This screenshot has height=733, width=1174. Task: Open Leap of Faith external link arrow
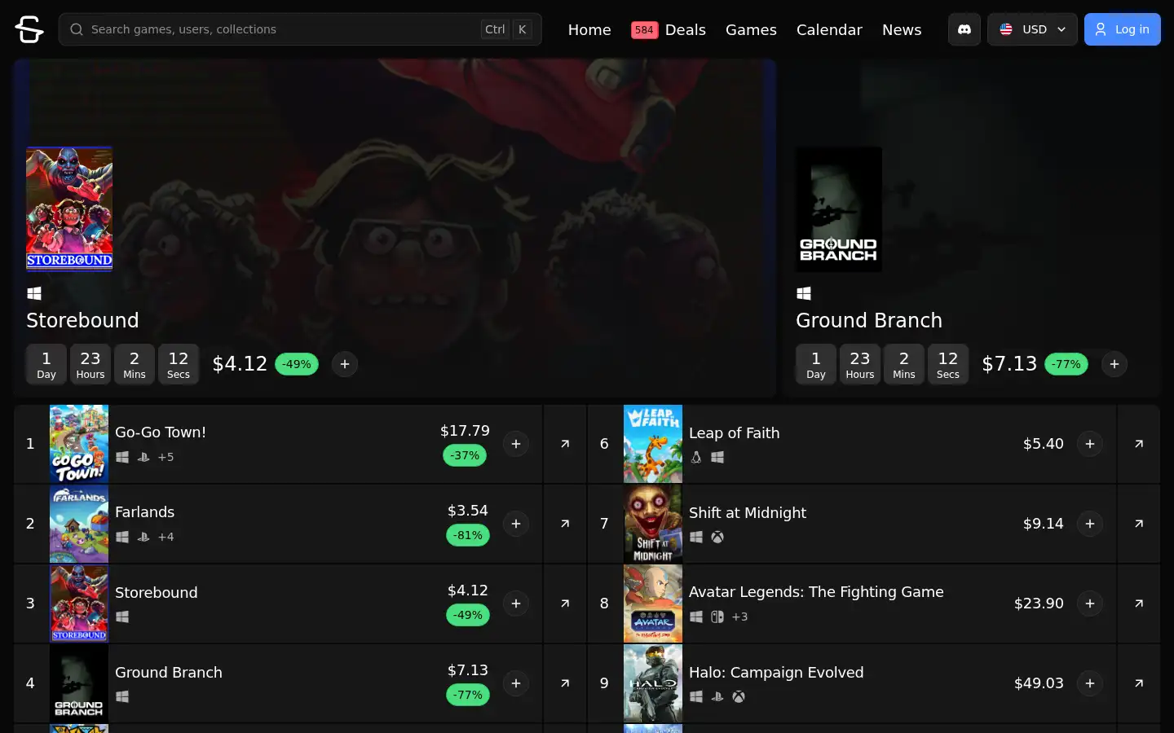[1139, 444]
